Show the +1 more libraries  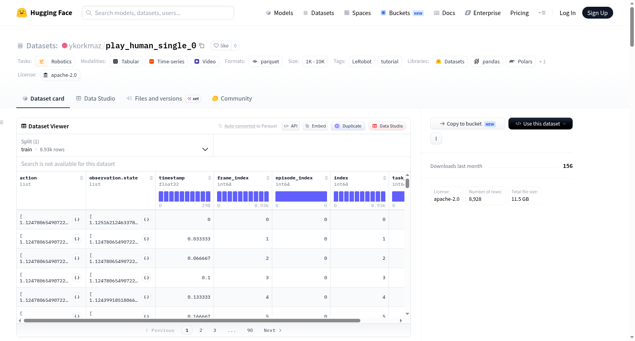pos(542,61)
